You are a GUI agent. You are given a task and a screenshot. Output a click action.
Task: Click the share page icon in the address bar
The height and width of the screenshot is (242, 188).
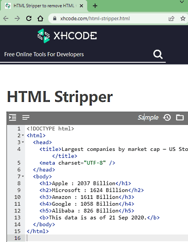pyautogui.click(x=171, y=18)
